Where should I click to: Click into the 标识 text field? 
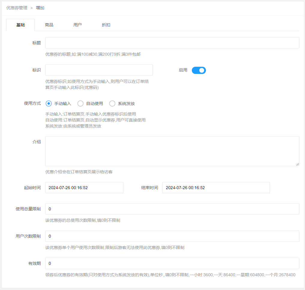click(99, 70)
